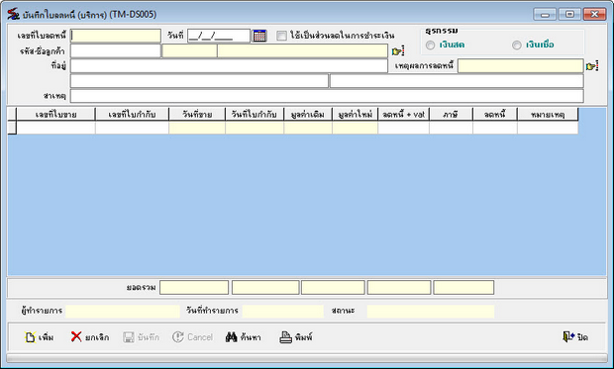Click the สถานะ status field
Screen dimensions: 614x369
point(431,311)
